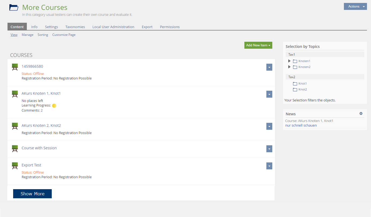Click the course icon beside 1459866580
371x217 pixels.
pyautogui.click(x=15, y=67)
